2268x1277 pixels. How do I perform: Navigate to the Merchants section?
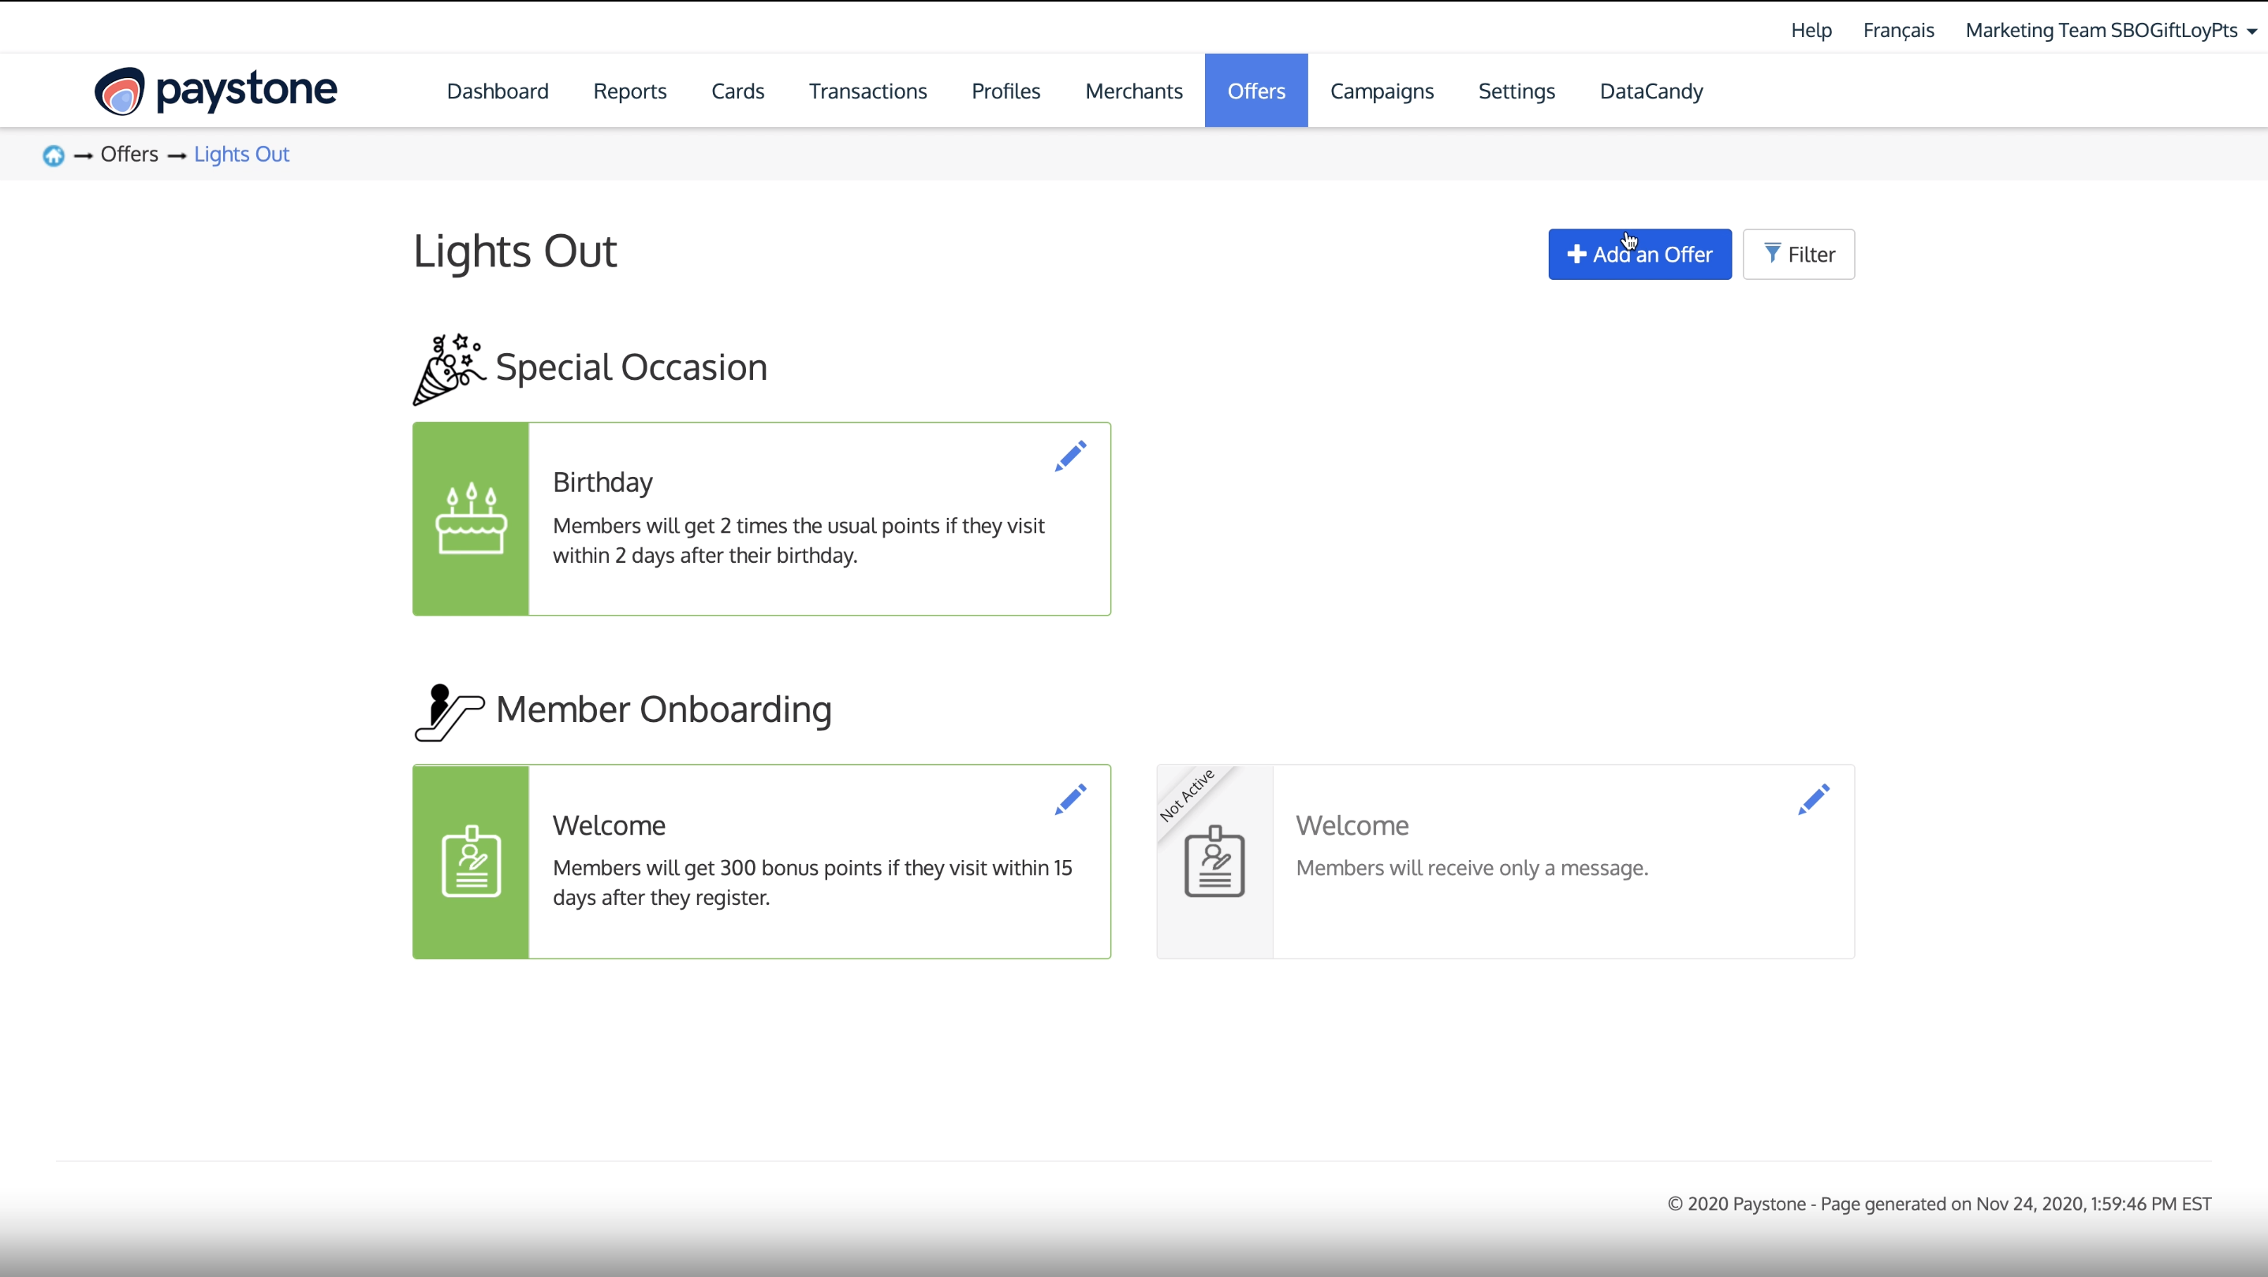pyautogui.click(x=1133, y=90)
